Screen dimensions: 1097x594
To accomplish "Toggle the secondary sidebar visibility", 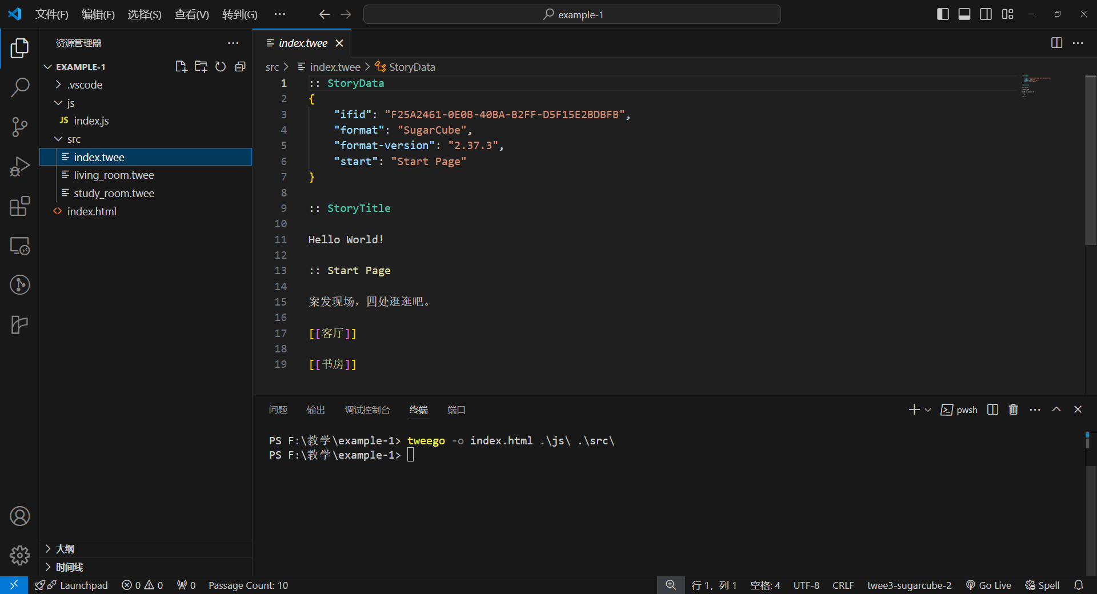I will (986, 14).
